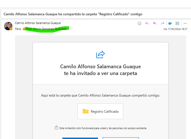Open the Registro Calificado folder card
Viewport: 191px width, 139px height.
point(100,111)
